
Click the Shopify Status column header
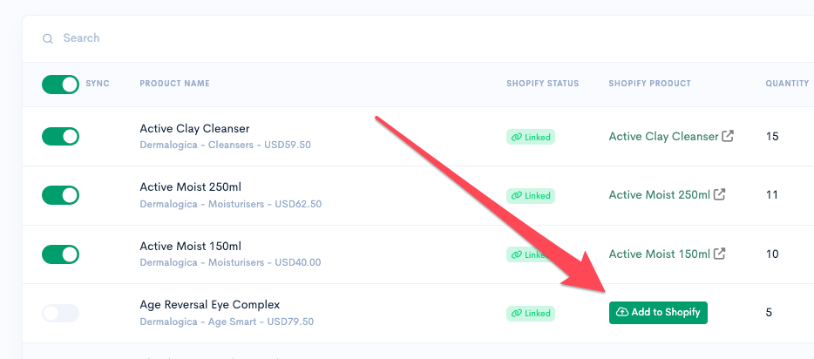542,84
